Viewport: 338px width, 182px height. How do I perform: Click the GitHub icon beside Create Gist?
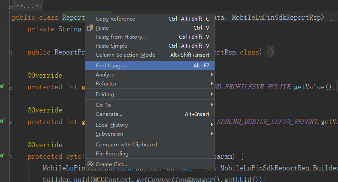(x=90, y=164)
